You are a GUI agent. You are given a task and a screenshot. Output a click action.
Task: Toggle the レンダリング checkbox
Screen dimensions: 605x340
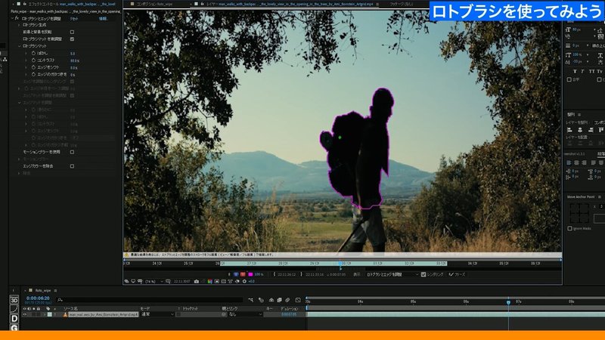[423, 274]
